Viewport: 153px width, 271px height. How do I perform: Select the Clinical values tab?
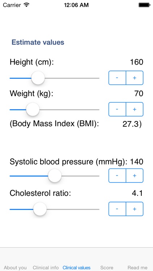click(77, 268)
